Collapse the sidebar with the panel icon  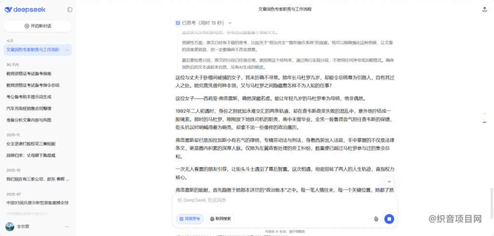coord(69,10)
